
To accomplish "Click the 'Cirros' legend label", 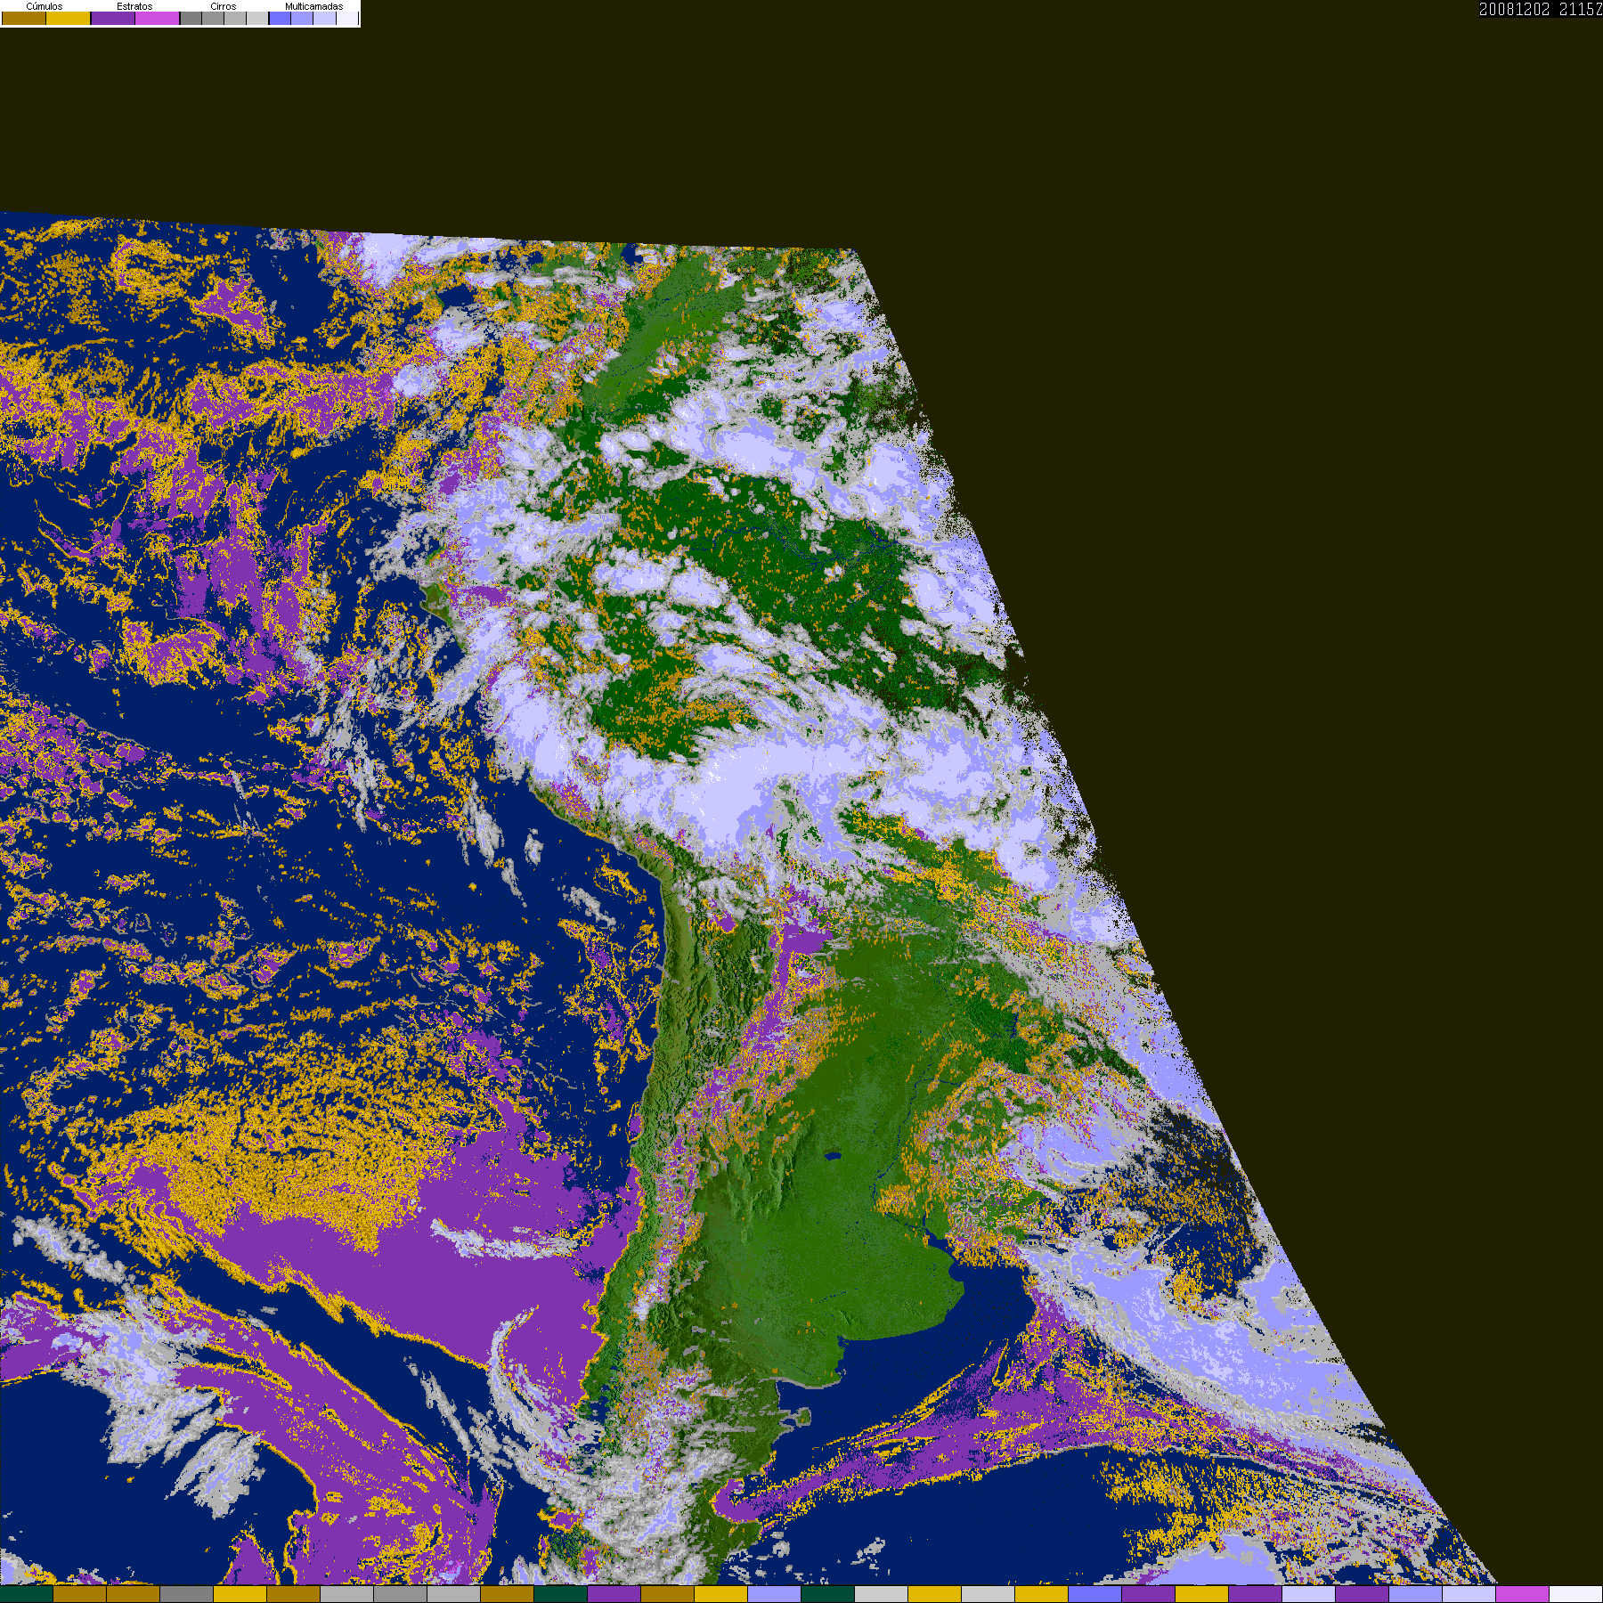I will point(224,6).
